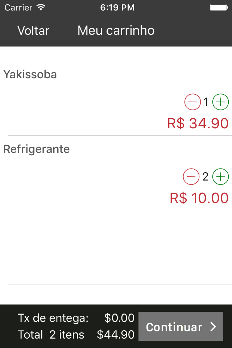Tap the Total 2 itens label
This screenshot has height=348, width=232.
pyautogui.click(x=51, y=335)
